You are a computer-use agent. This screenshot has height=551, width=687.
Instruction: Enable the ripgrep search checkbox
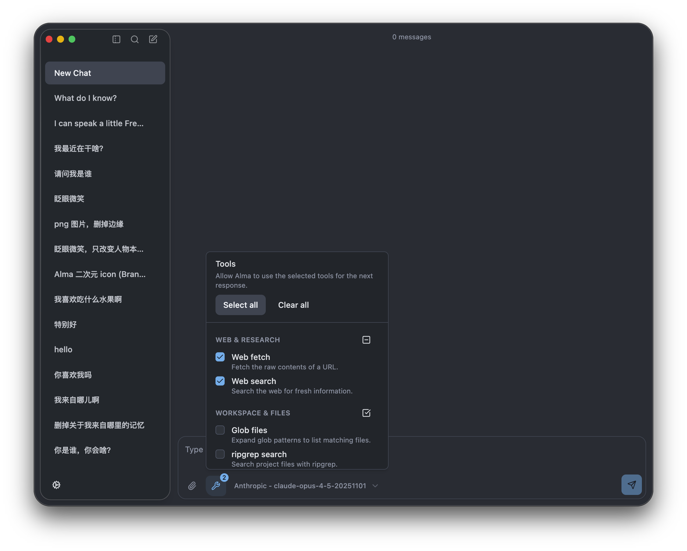pos(220,454)
